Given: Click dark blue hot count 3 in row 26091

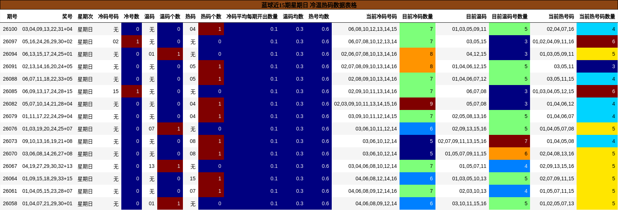Looking at the screenshot, I should point(597,66).
